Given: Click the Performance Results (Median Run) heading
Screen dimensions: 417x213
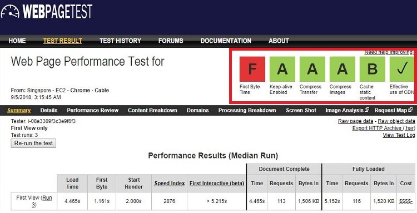Looking at the screenshot, I should click(x=213, y=156).
